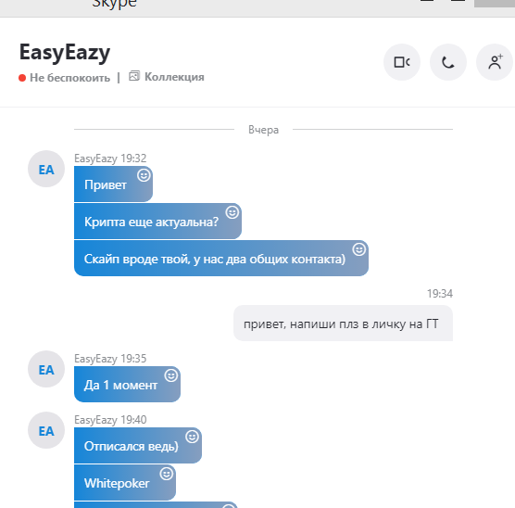The width and height of the screenshot is (515, 508).
Task: Click the Не беспокоить status indicator
Action: 65,78
